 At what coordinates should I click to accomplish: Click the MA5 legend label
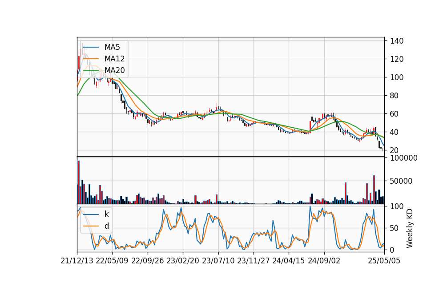click(x=112, y=47)
